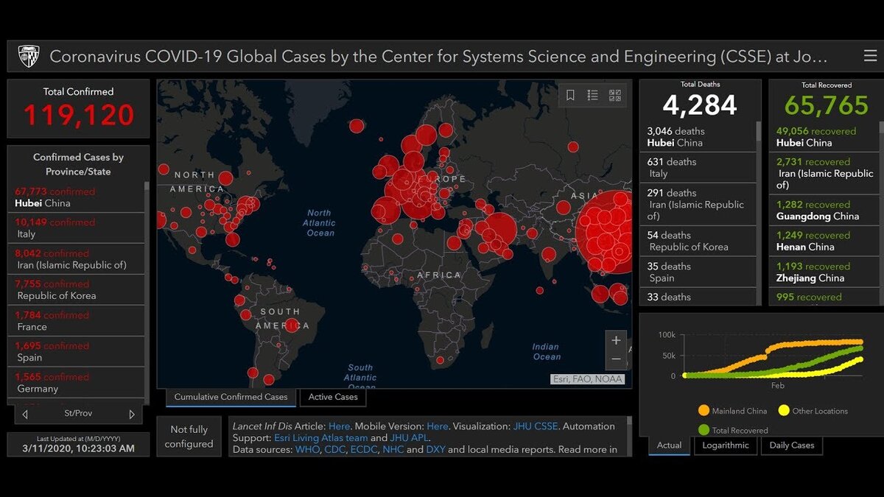884x497 pixels.
Task: Click the Total Confirmed 119,120 figure
Action: point(79,115)
